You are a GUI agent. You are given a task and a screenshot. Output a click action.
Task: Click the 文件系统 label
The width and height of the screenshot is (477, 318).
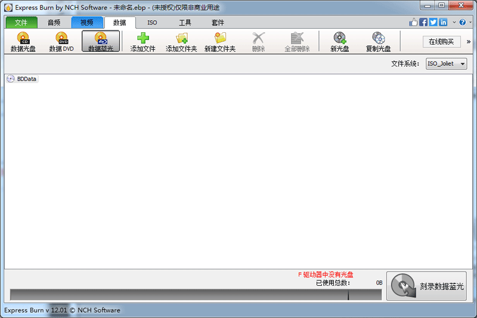405,64
